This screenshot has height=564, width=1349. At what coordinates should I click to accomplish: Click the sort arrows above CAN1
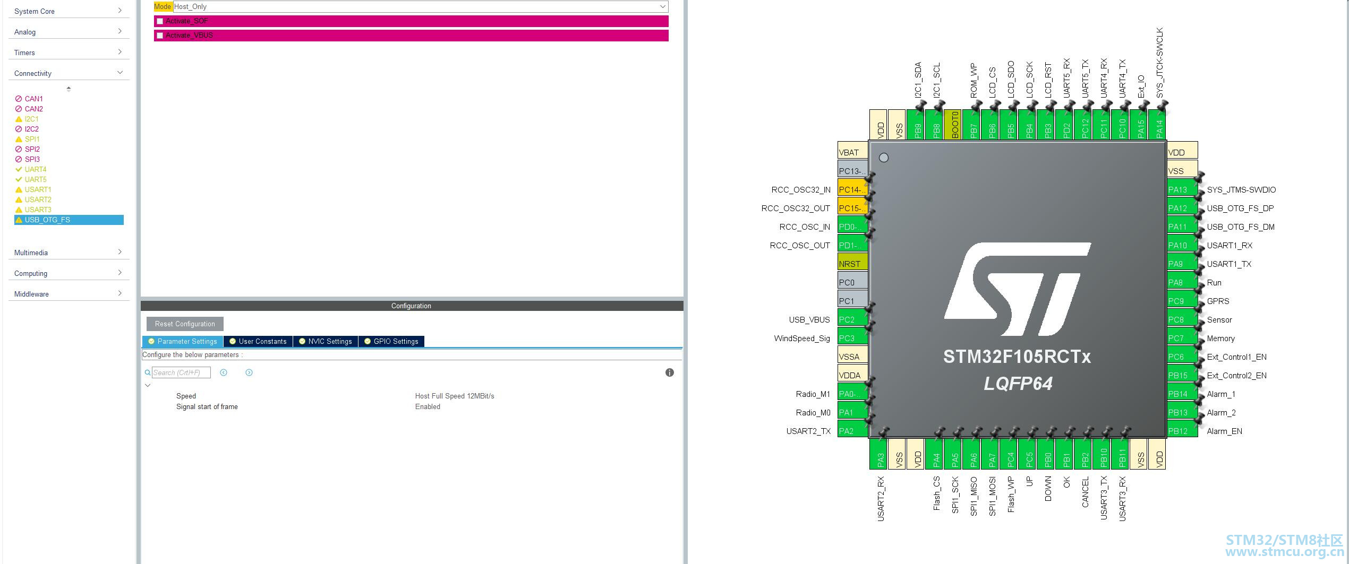[69, 89]
